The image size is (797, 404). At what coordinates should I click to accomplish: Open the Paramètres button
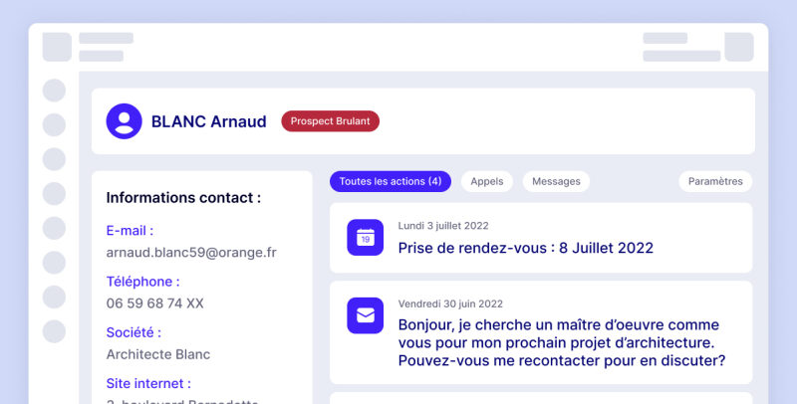click(x=715, y=181)
